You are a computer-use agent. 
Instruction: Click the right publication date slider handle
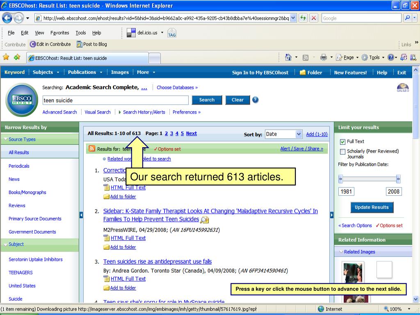[x=398, y=179]
